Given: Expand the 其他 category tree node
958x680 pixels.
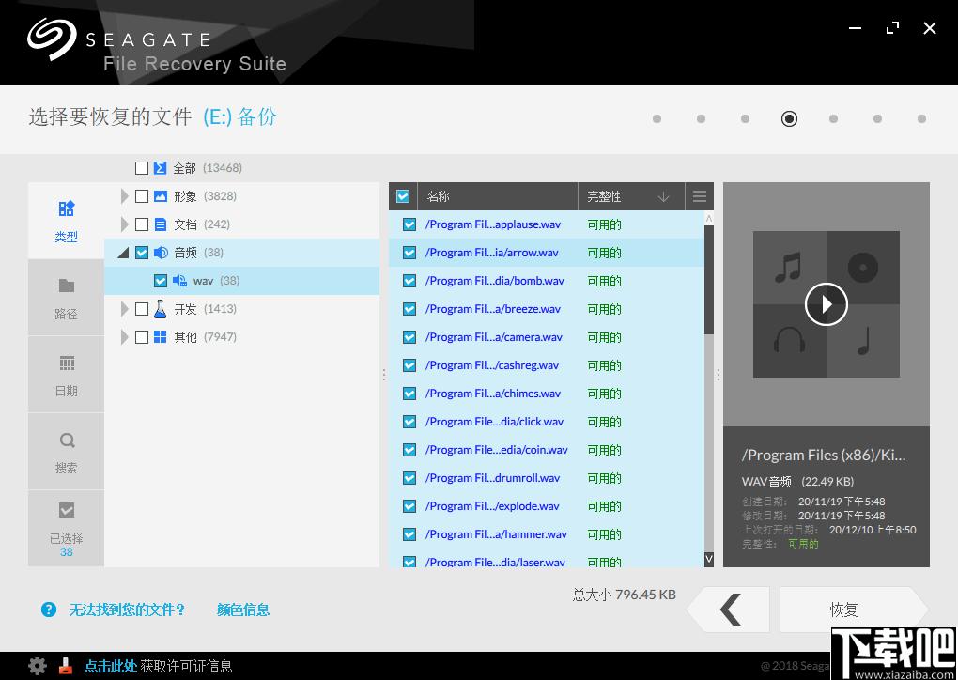Looking at the screenshot, I should click(x=124, y=336).
